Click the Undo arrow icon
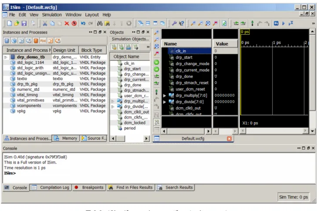 coord(83,23)
